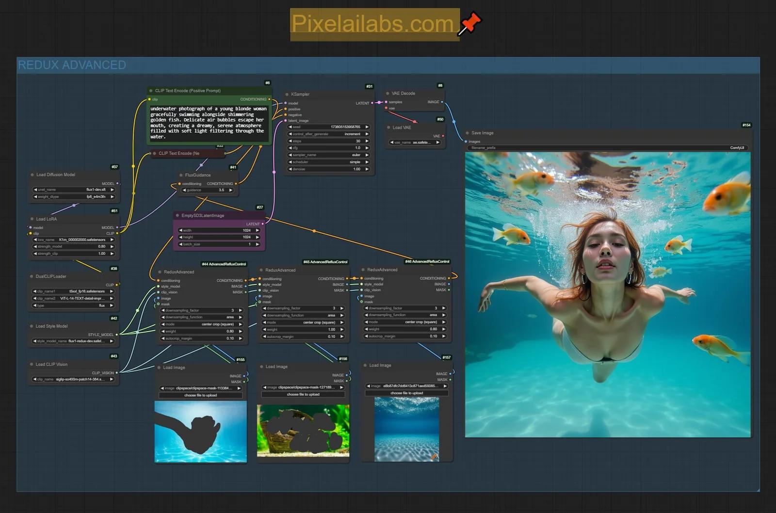Open the unet_name combo showing flux1-dev.sft
Image resolution: width=776 pixels, height=513 pixels.
coord(73,190)
